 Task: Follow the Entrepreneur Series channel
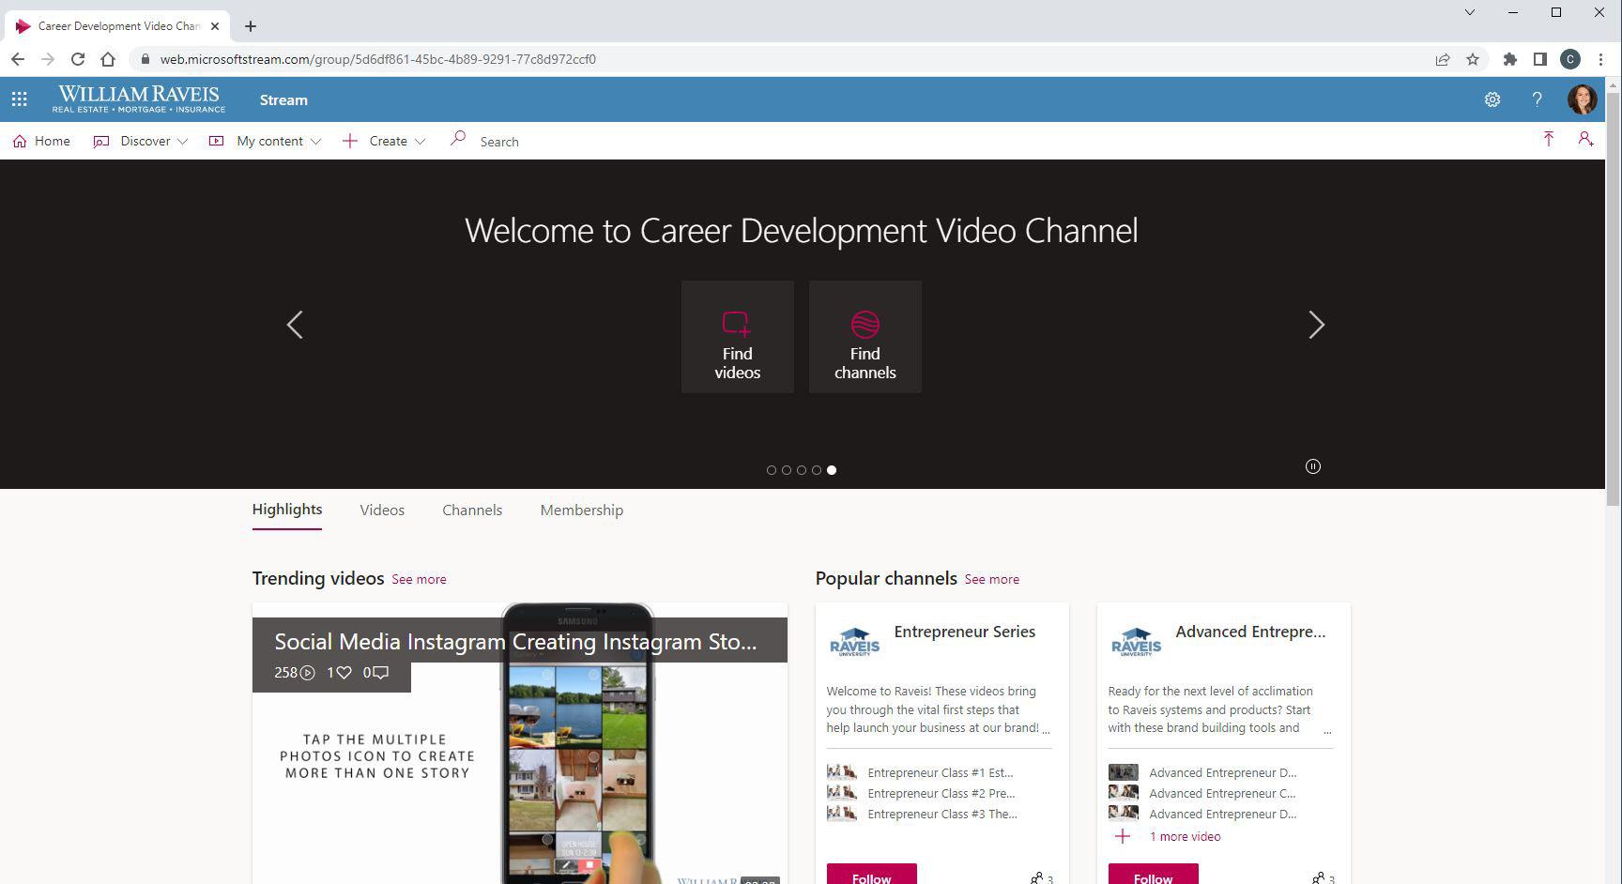click(x=871, y=875)
